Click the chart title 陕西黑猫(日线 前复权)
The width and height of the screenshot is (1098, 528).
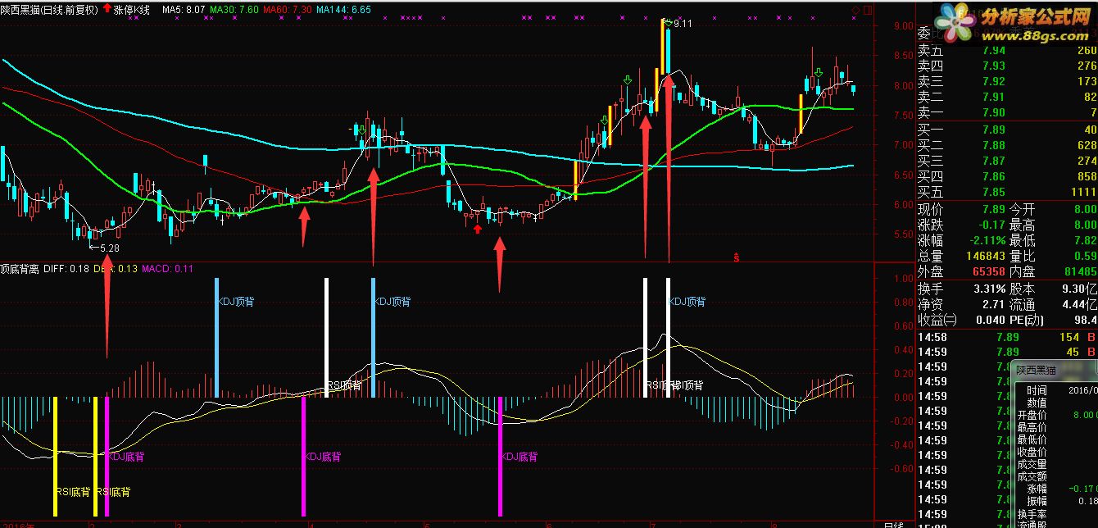coord(49,10)
